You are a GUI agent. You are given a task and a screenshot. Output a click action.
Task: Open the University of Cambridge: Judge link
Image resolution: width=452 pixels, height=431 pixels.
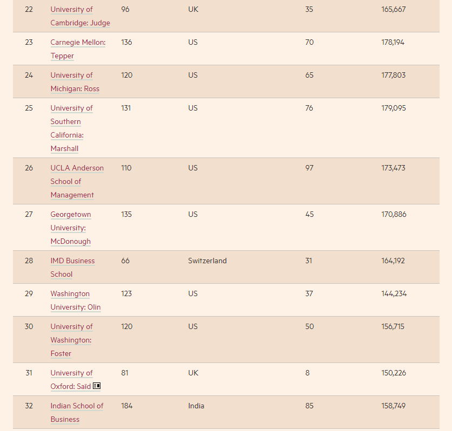click(80, 16)
